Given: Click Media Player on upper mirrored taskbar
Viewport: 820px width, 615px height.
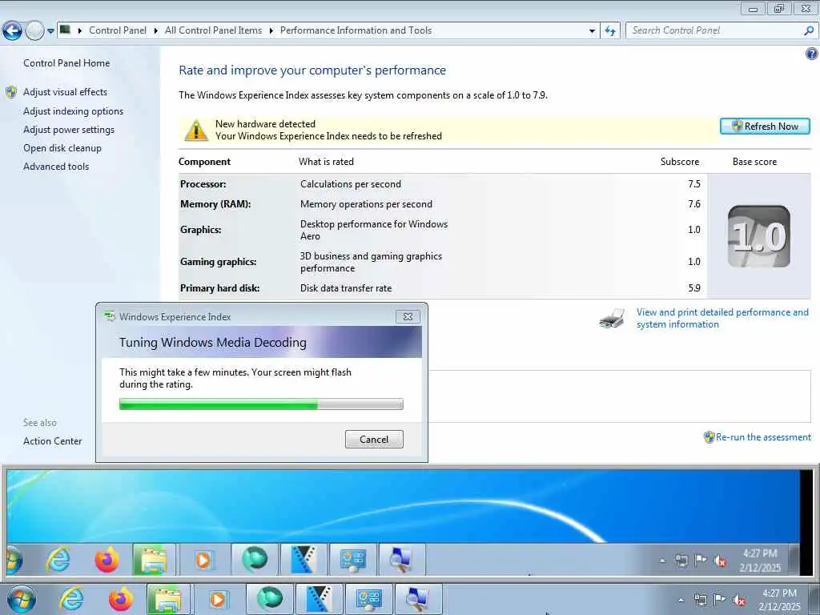Looking at the screenshot, I should point(203,560).
